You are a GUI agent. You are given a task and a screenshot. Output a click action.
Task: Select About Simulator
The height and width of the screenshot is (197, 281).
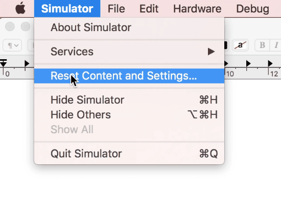(x=129, y=28)
